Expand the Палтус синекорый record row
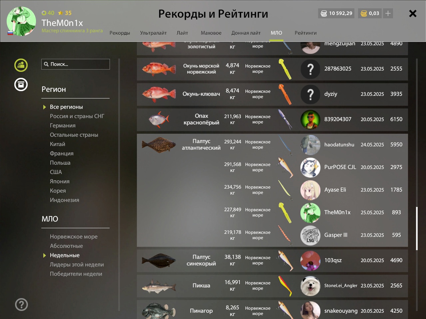Viewport: 426px width, 319px height. click(x=272, y=260)
